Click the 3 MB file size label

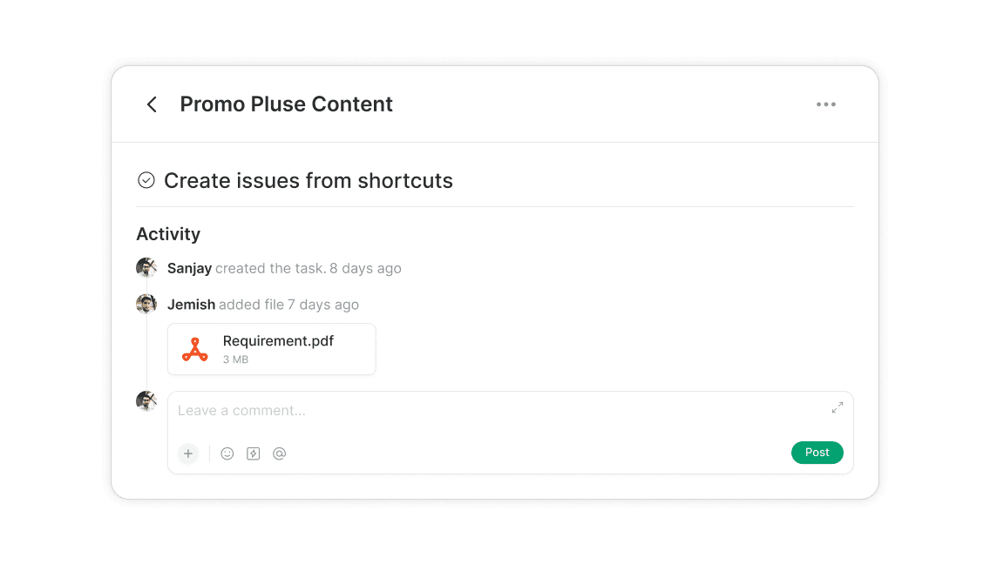235,359
